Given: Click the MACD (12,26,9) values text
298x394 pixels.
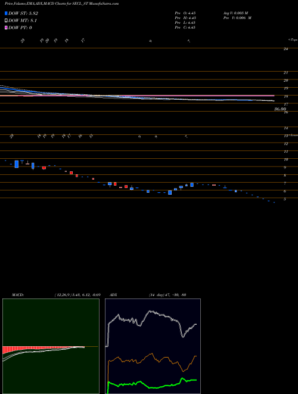Looking at the screenshot, I should pos(77,294).
